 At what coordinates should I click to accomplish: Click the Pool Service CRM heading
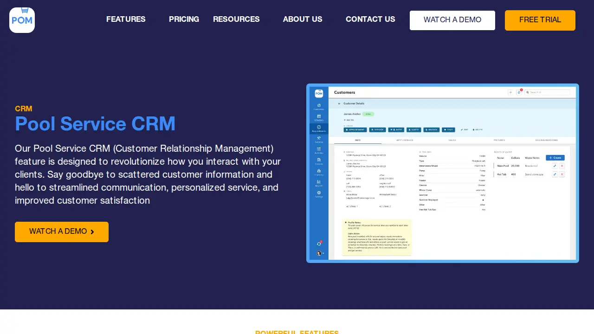95,124
